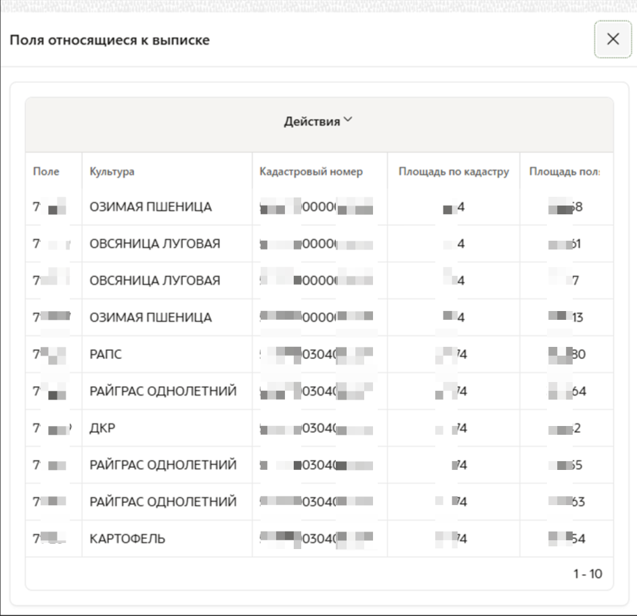Sort by the Культура column header
Screen dimensions: 637x616
pyautogui.click(x=112, y=171)
